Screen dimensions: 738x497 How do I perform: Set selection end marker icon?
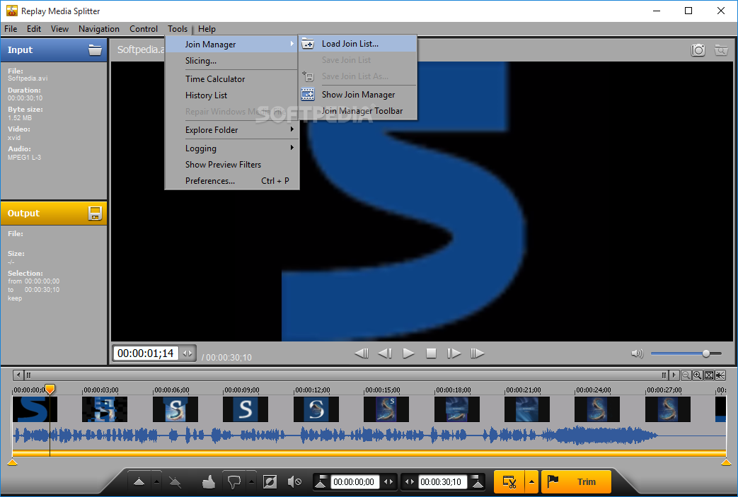[x=477, y=481]
